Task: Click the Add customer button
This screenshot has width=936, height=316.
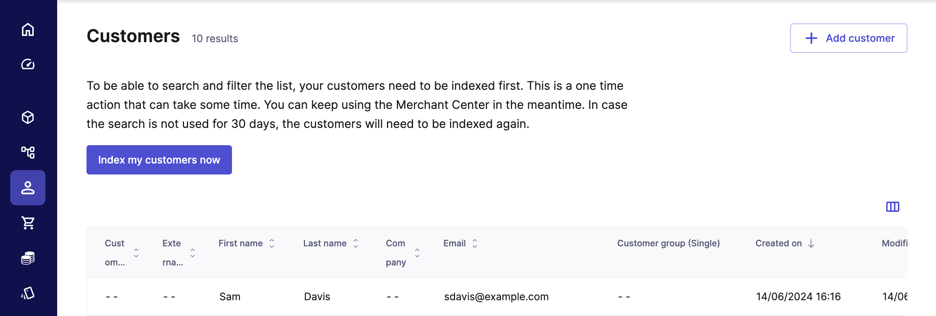Action: [848, 38]
